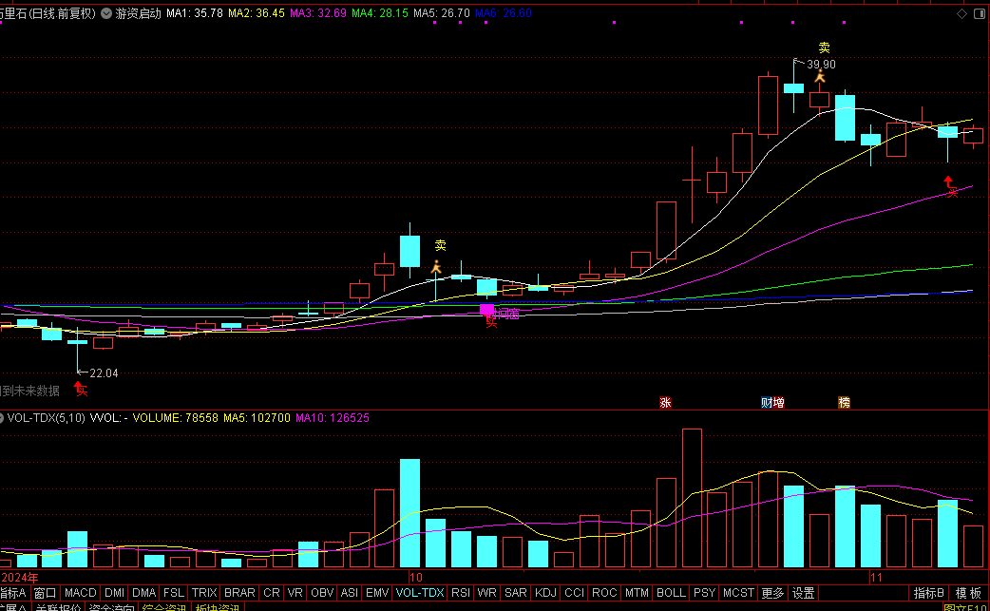This screenshot has height=611, width=990.
Task: Click the MA3: 32.69 value
Action: click(x=318, y=13)
